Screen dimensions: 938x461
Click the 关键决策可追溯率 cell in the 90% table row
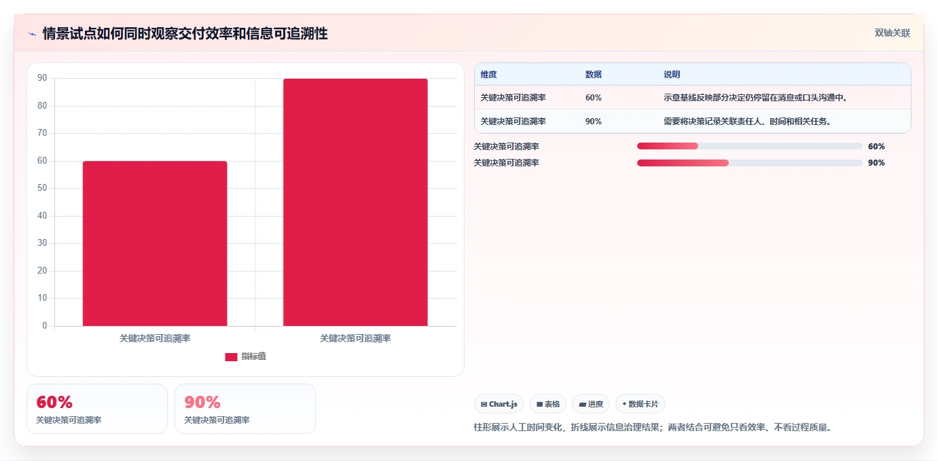pyautogui.click(x=513, y=122)
